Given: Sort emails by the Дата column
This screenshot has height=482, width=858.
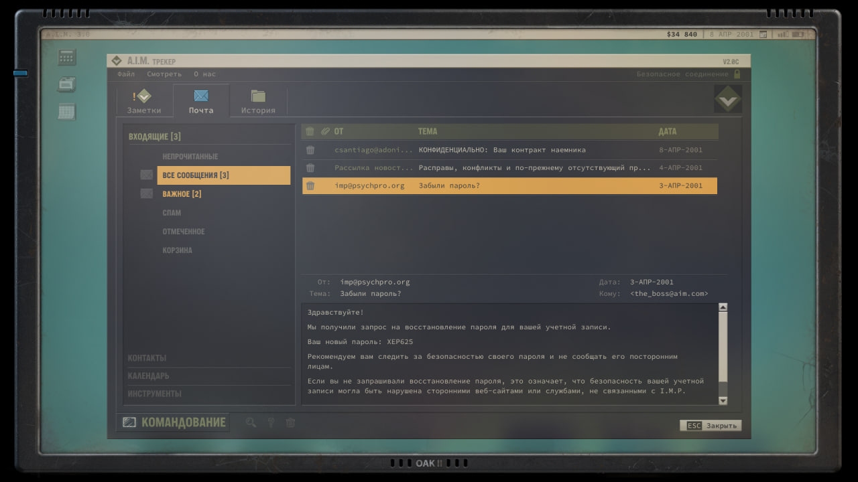Looking at the screenshot, I should pos(668,131).
